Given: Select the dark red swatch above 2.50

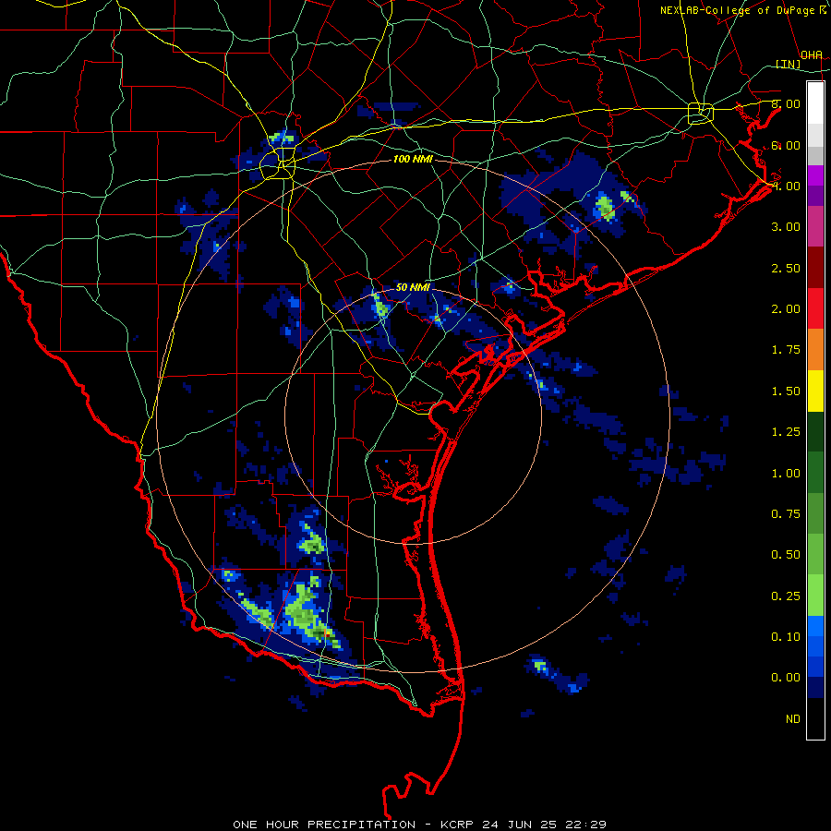Looking at the screenshot, I should click(x=815, y=268).
